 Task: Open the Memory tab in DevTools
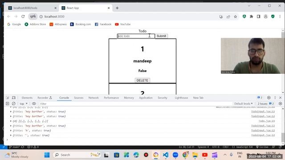point(129,98)
